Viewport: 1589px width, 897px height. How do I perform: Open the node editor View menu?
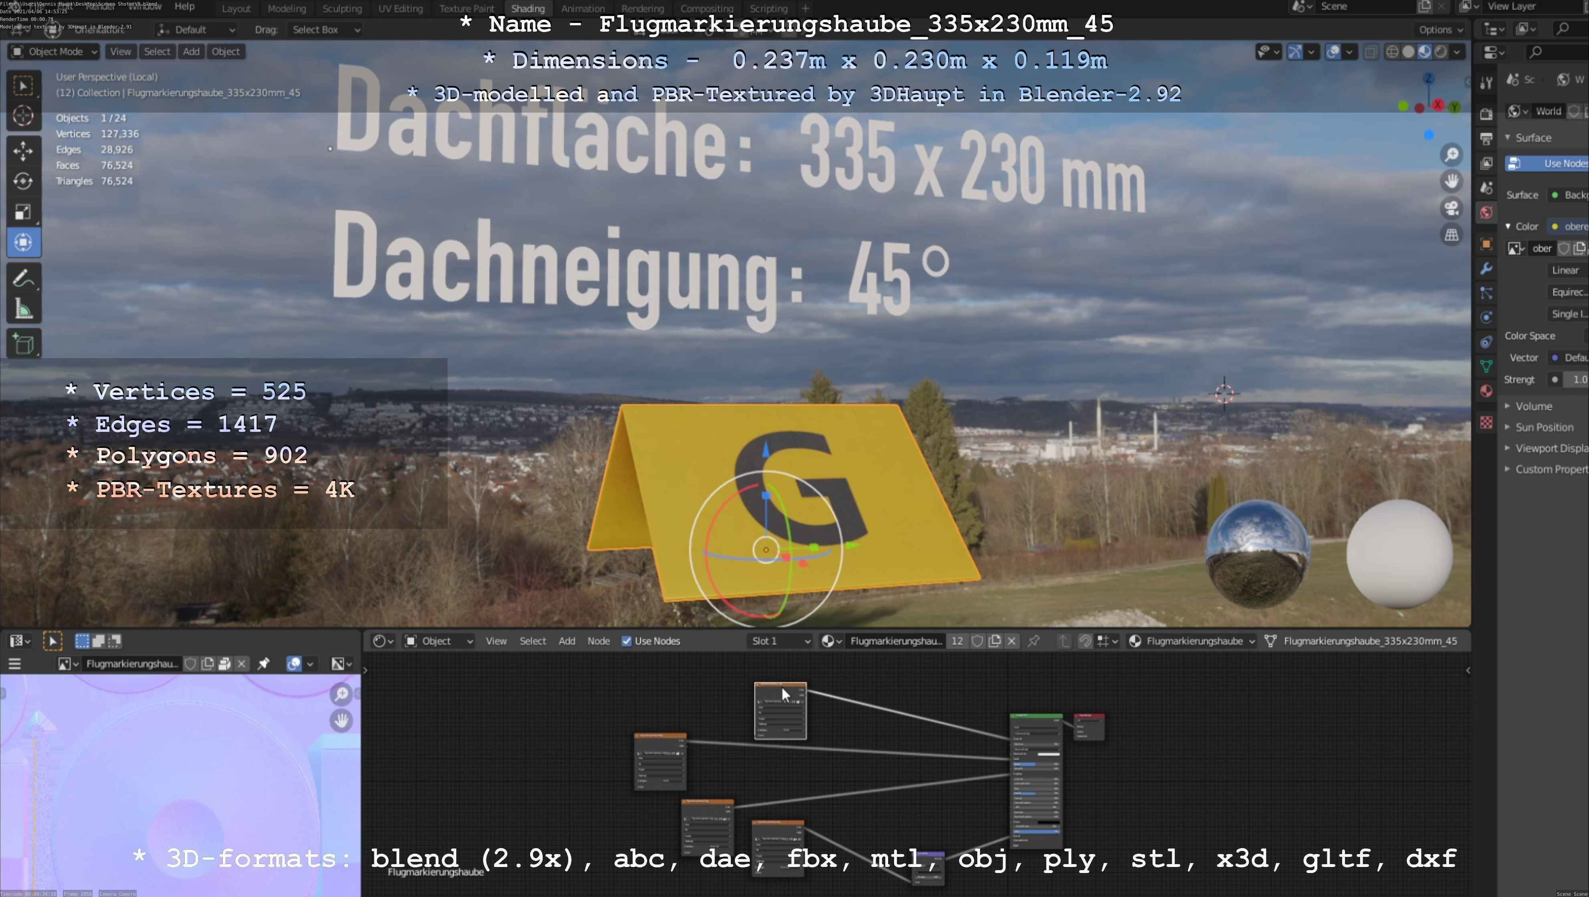click(496, 641)
